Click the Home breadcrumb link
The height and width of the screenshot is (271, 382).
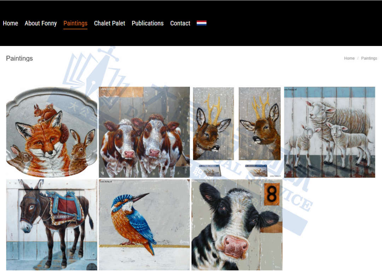point(349,58)
